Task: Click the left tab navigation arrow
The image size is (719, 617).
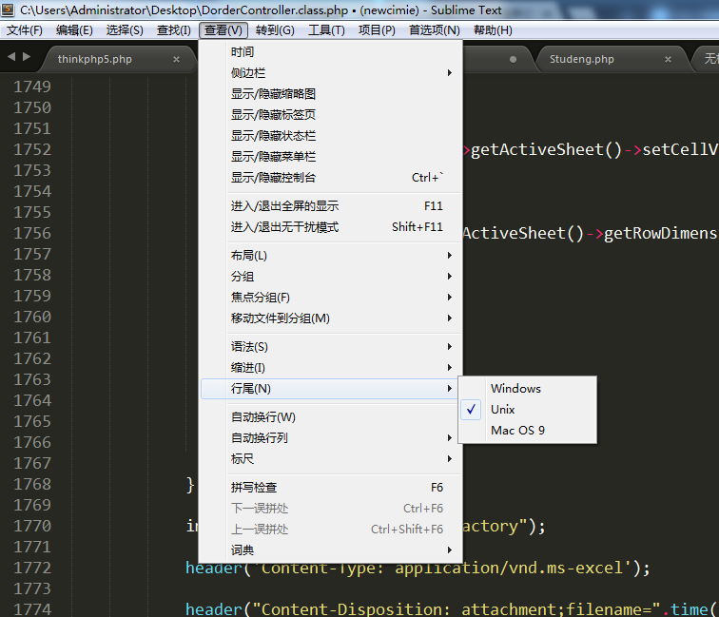Action: pyautogui.click(x=11, y=58)
